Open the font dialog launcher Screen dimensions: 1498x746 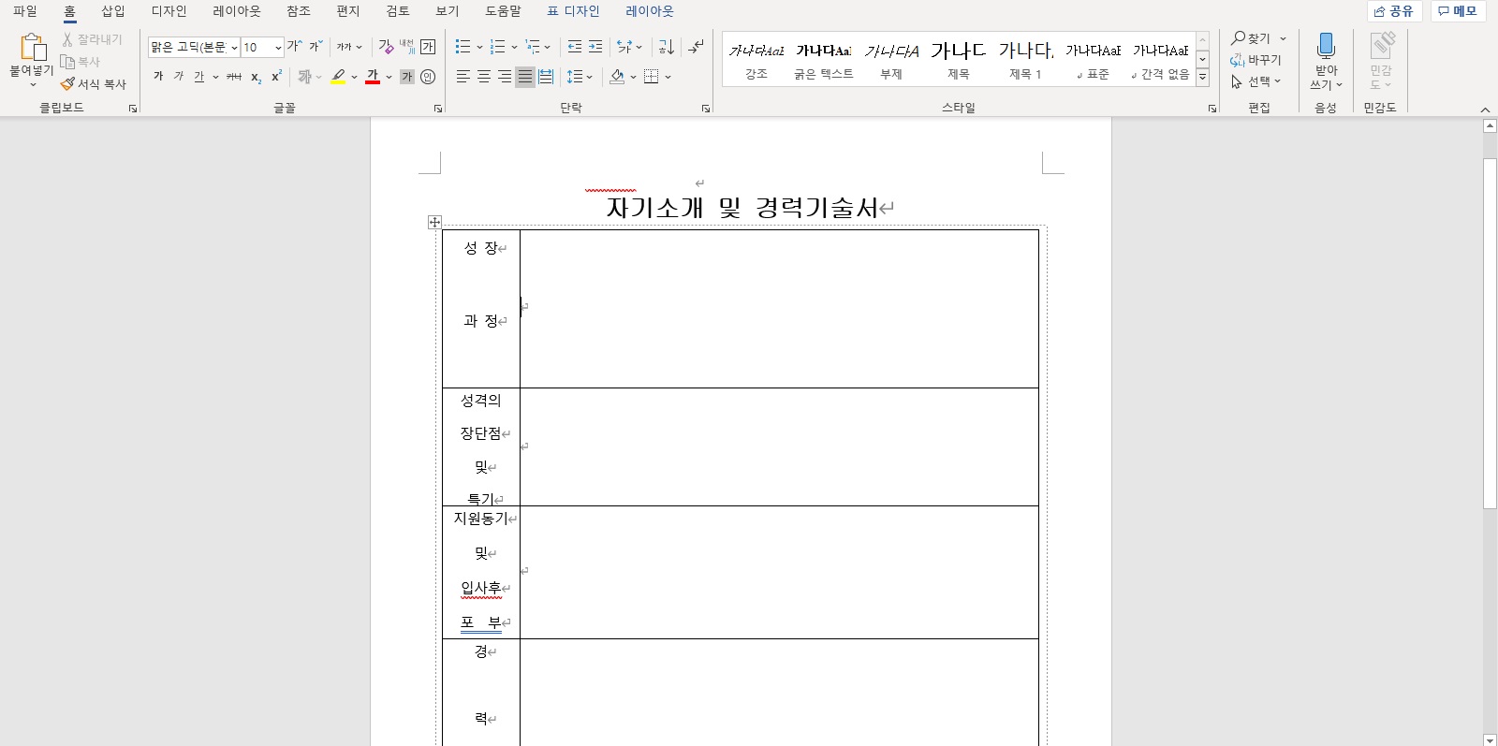tap(437, 109)
